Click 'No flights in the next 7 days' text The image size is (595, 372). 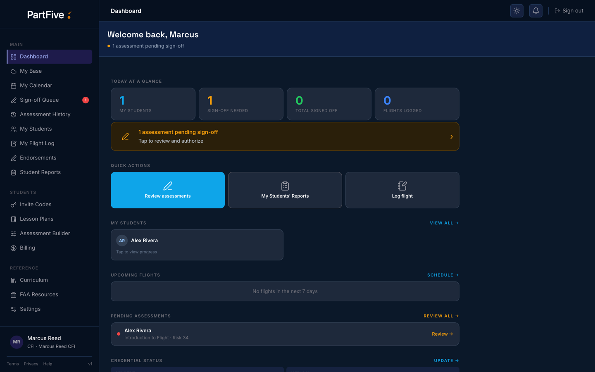tap(285, 291)
